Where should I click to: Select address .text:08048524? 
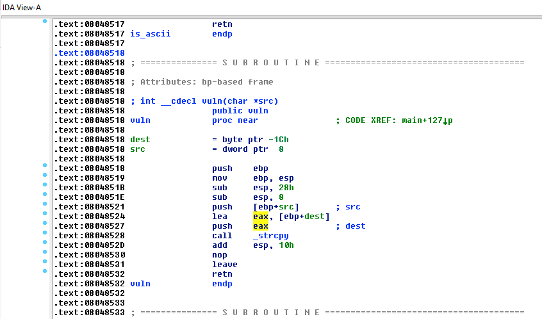(90, 217)
